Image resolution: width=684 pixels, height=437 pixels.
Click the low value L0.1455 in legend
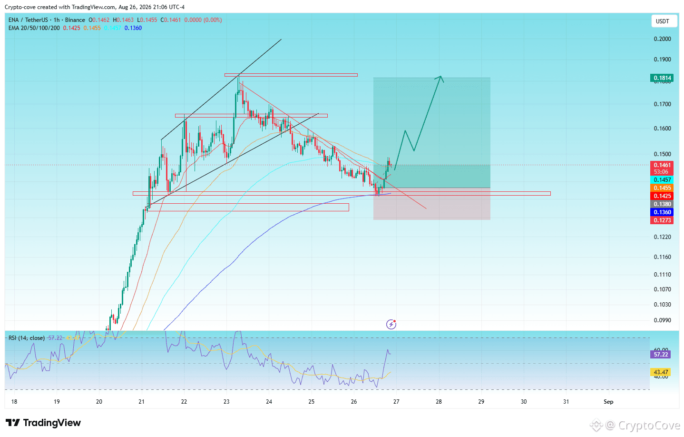(147, 20)
